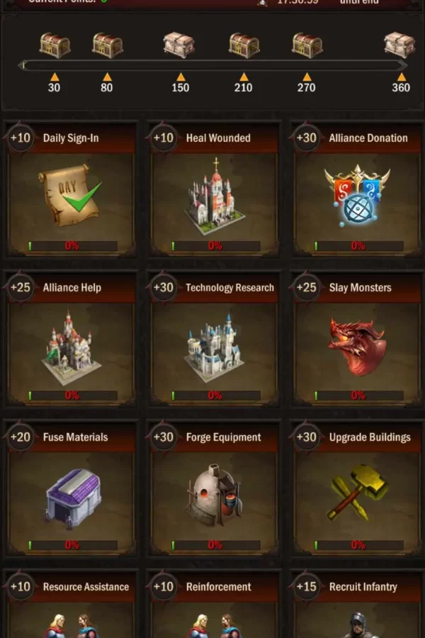The height and width of the screenshot is (638, 425).
Task: Select the Alliance Help castle icon
Action: click(71, 347)
